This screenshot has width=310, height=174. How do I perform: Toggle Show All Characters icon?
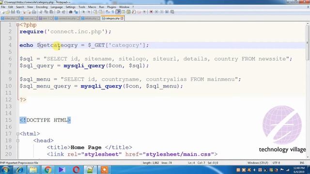(113, 12)
